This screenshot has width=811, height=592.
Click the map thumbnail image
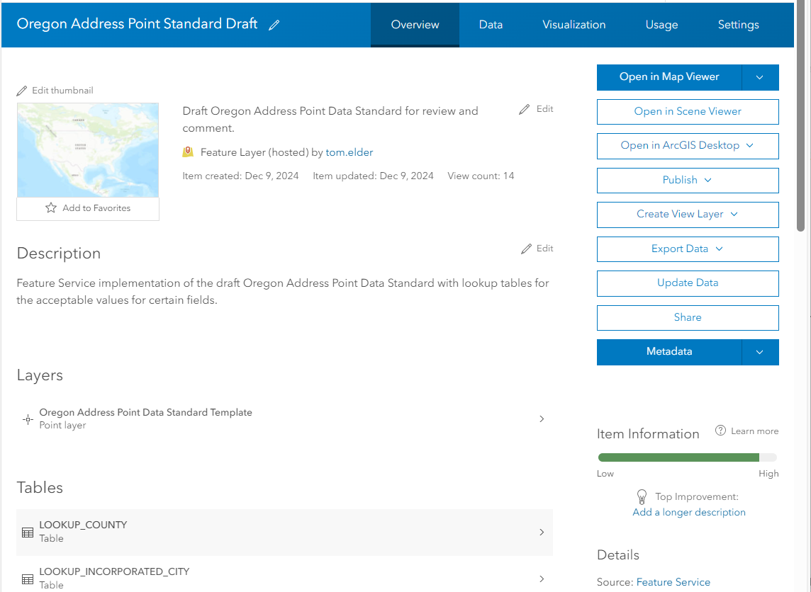point(88,150)
